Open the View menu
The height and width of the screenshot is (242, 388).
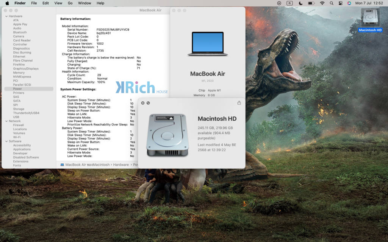click(58, 3)
